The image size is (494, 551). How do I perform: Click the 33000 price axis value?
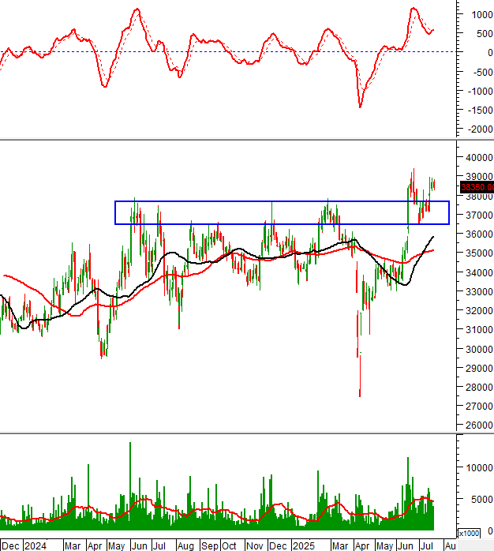tap(479, 291)
